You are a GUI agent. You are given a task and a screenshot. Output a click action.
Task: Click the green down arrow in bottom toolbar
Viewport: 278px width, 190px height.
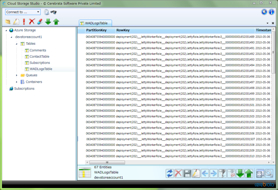[x=240, y=173]
